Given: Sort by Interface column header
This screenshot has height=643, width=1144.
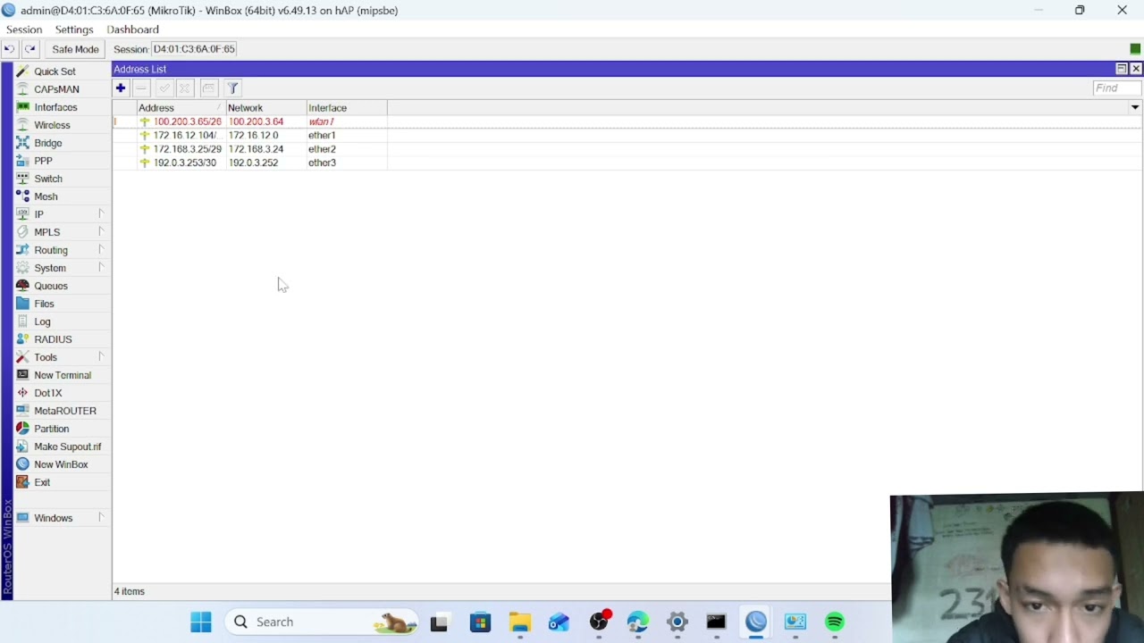Looking at the screenshot, I should 347,108.
